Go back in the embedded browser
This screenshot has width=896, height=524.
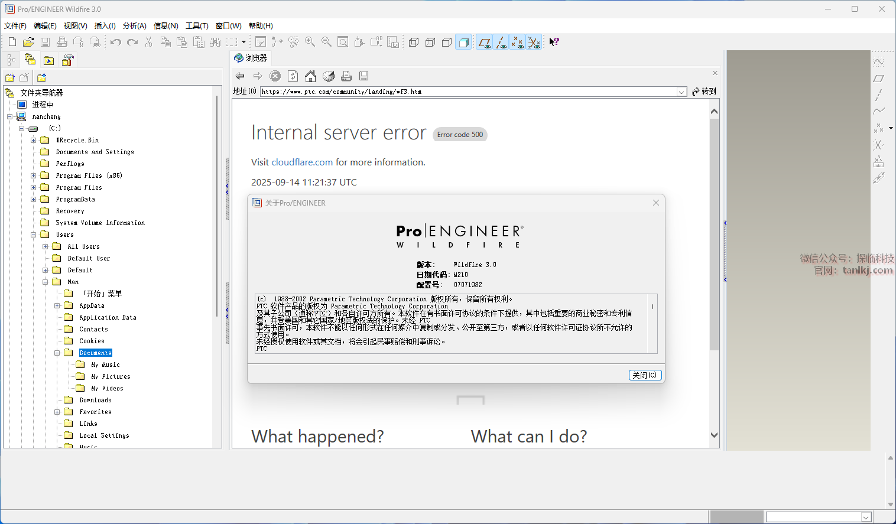tap(240, 76)
